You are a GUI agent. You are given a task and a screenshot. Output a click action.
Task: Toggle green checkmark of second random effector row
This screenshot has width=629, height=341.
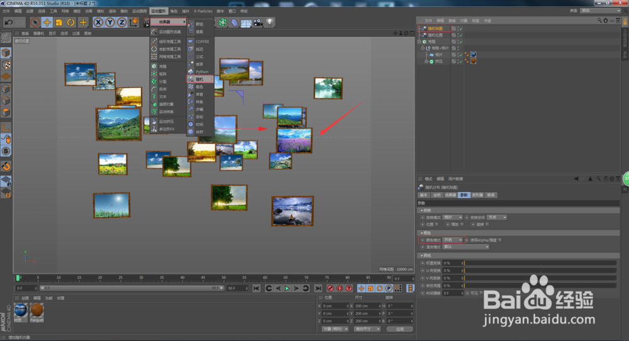tap(461, 35)
